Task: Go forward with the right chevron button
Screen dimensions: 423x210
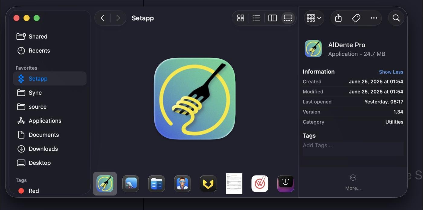Action: coord(118,18)
